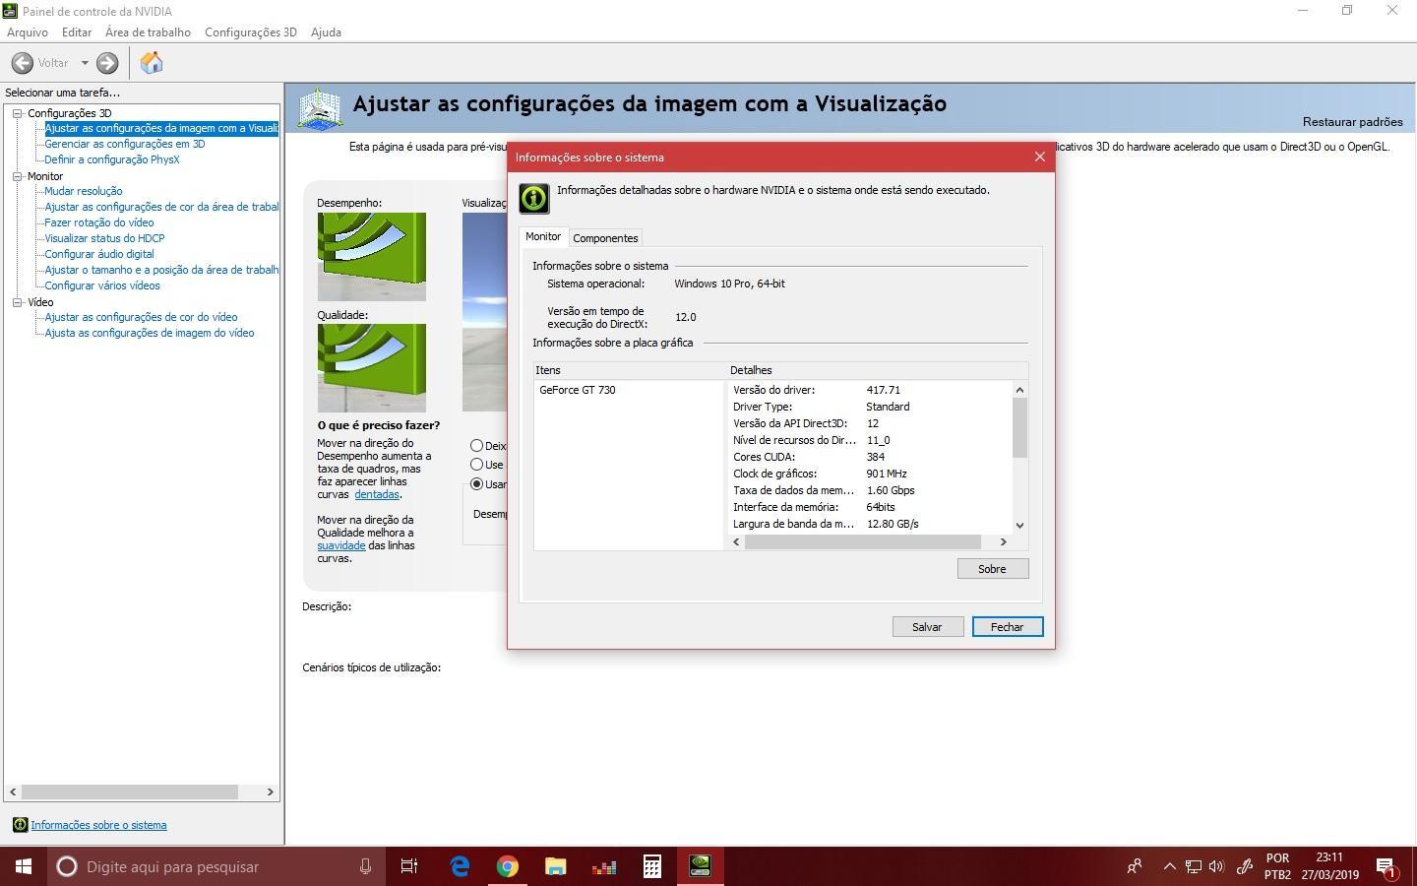1417x886 pixels.
Task: Select Ajusta as configurações de imagem do vídeo
Action: point(150,333)
